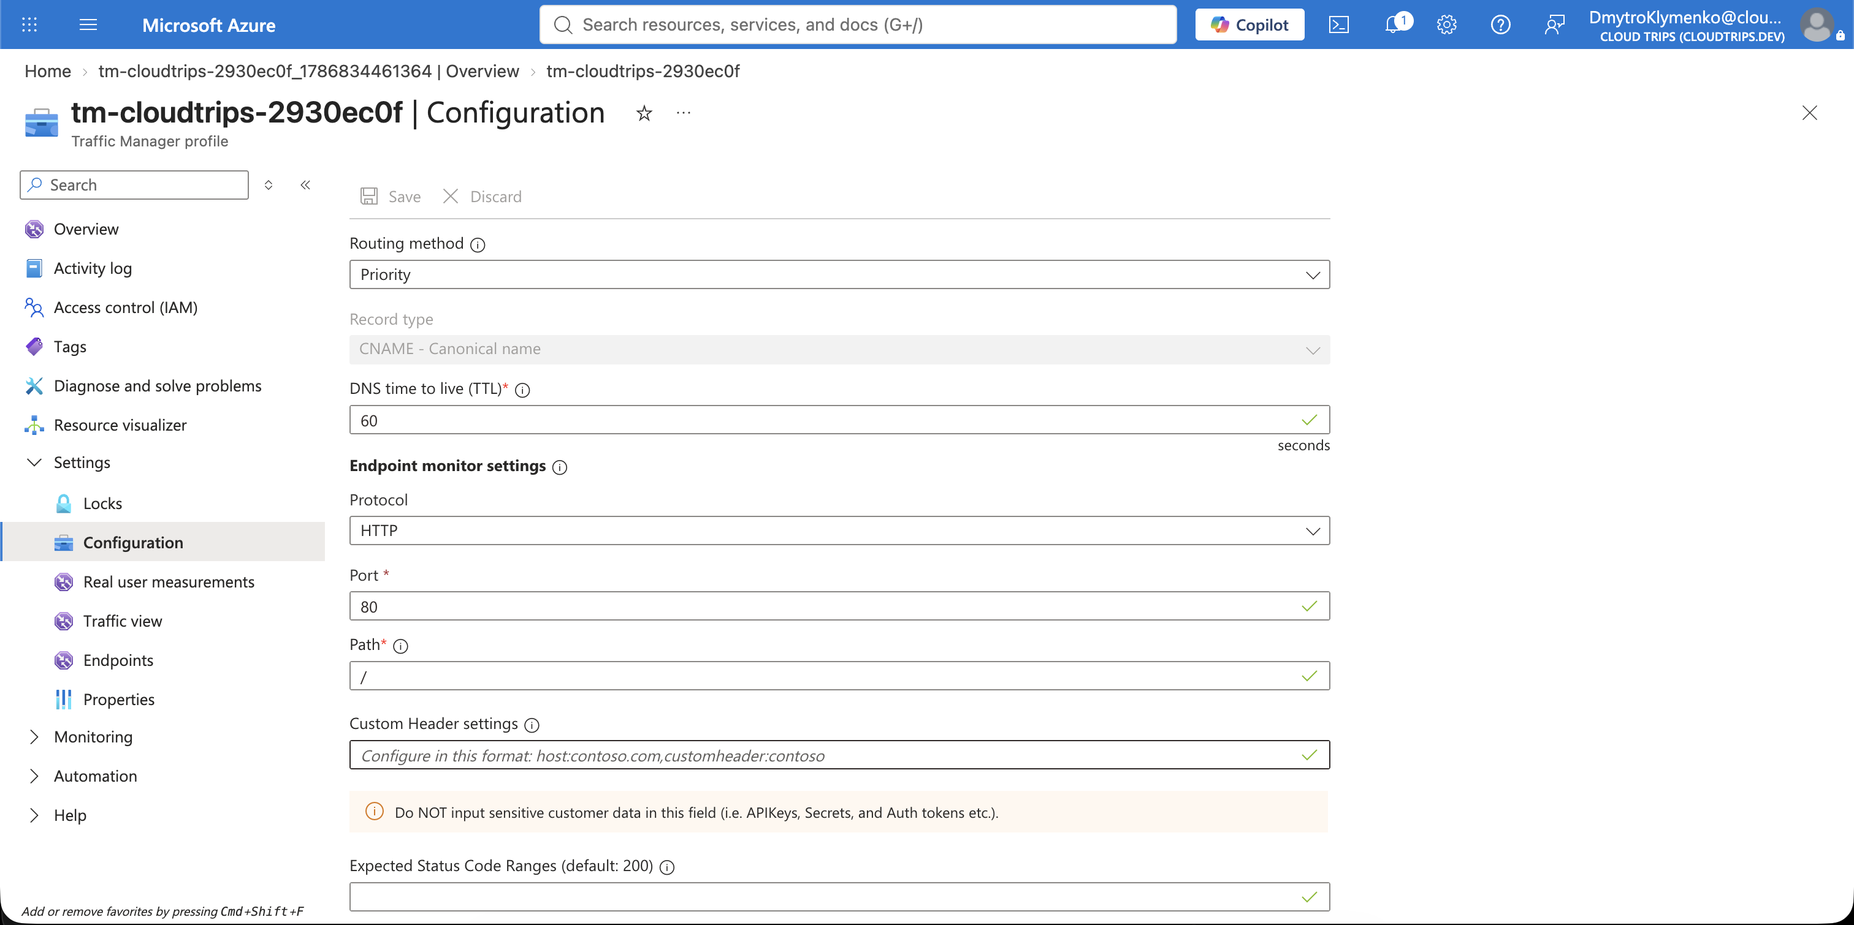Screen dimensions: 1854x925
Task: Open the Routing method dropdown
Action: (x=839, y=274)
